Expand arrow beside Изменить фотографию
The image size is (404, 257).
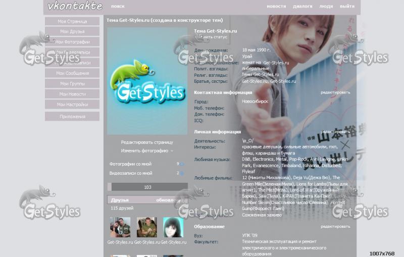172,151
